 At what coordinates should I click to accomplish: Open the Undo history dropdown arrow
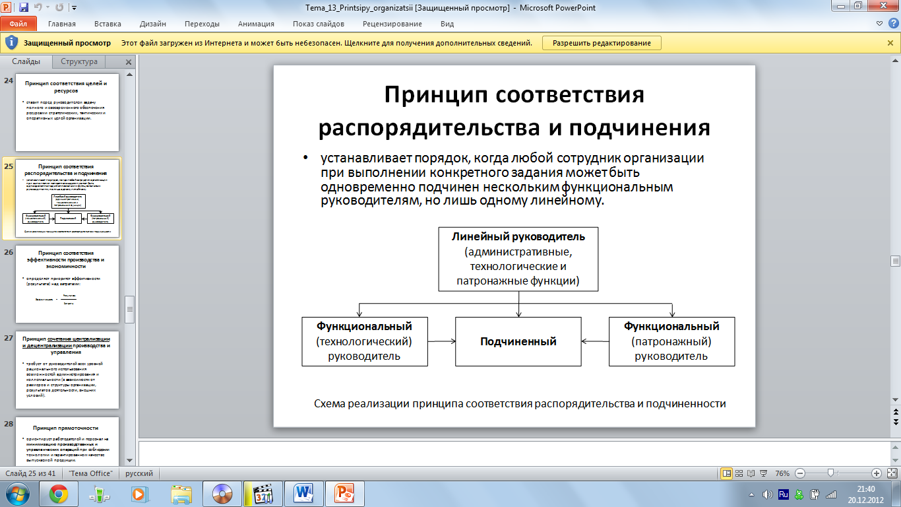(47, 8)
